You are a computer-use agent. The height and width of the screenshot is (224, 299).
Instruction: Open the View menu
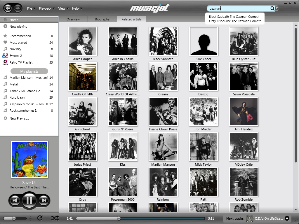[62, 8]
